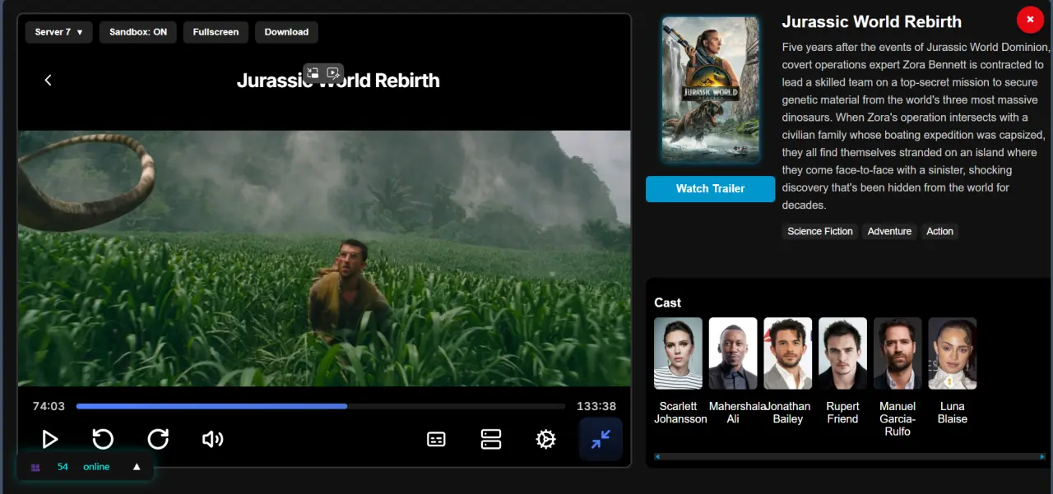The image size is (1053, 494).
Task: Open the subtitles/captions icon
Action: 436,440
